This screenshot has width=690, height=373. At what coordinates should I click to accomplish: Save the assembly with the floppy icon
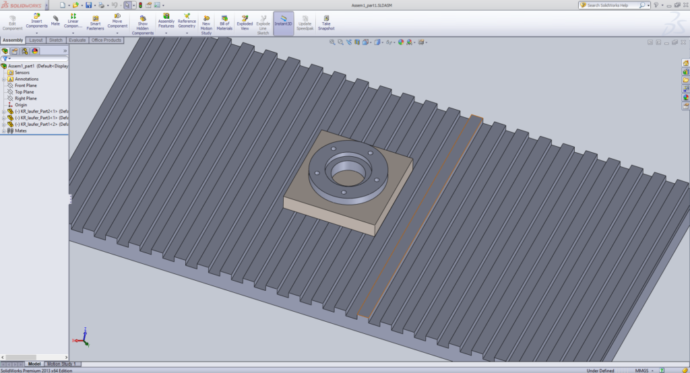coord(88,5)
